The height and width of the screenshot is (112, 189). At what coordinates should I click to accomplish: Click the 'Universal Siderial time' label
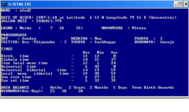click(x=34, y=70)
